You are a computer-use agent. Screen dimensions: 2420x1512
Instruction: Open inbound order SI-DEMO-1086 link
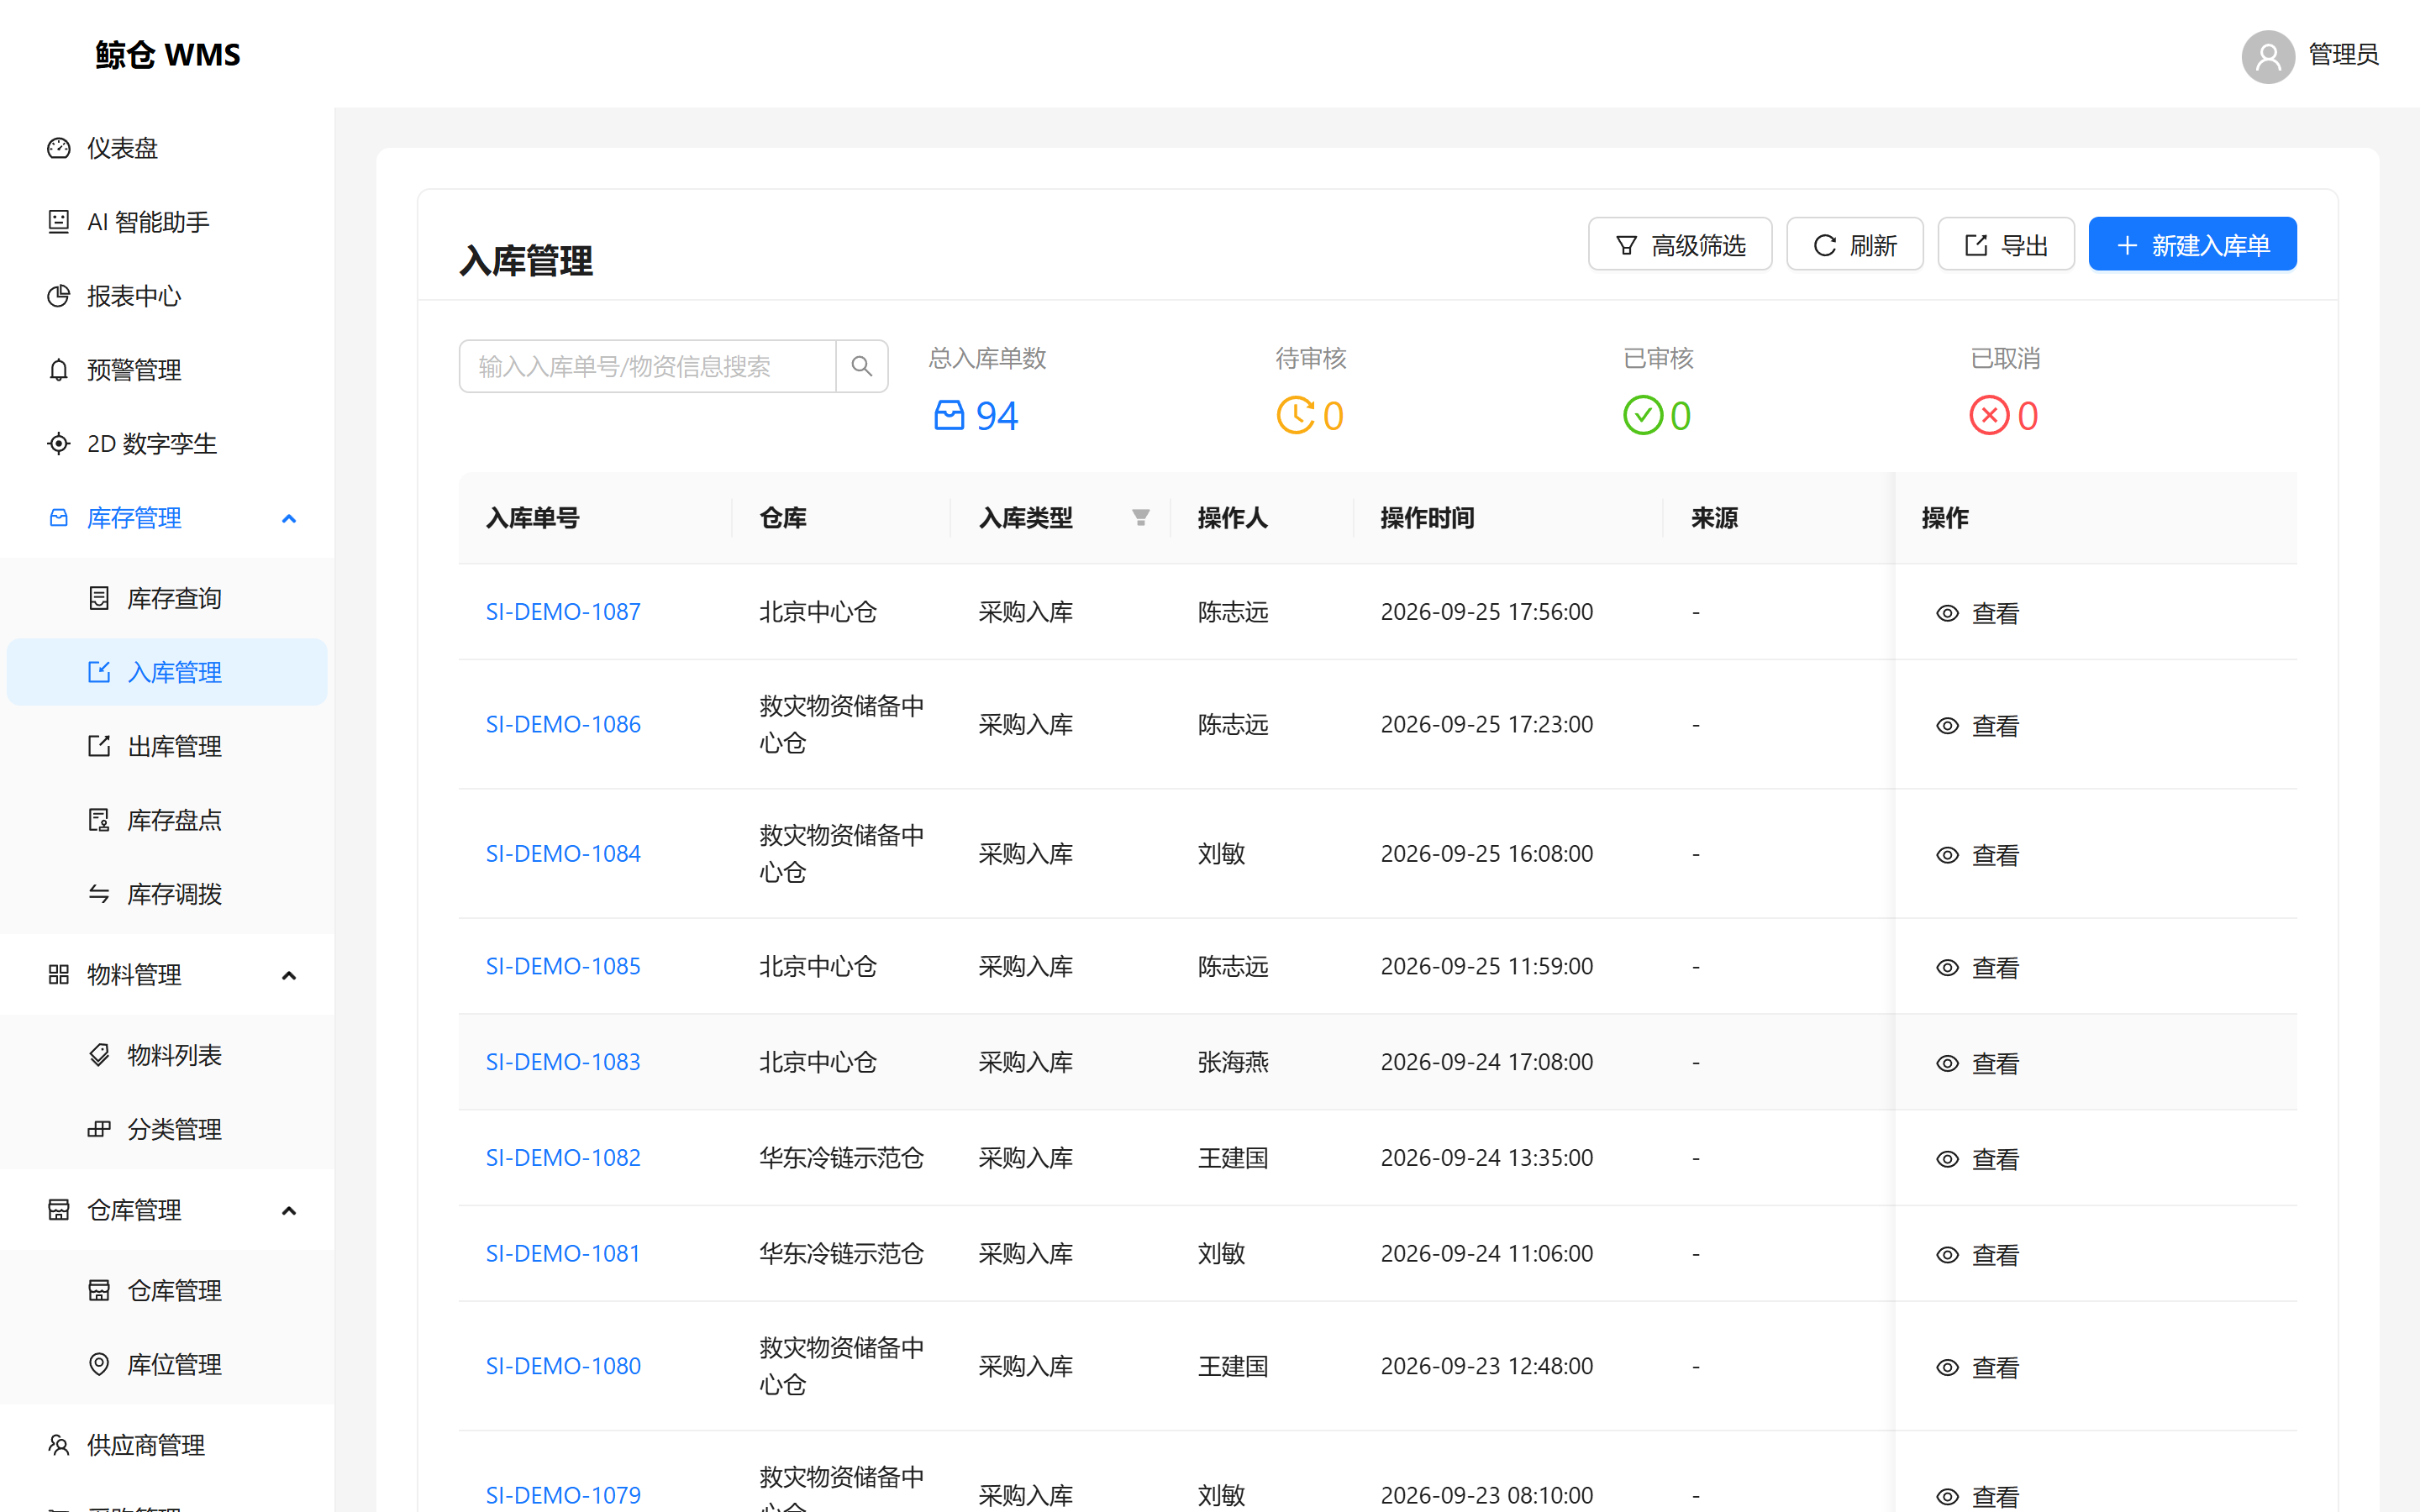point(563,724)
